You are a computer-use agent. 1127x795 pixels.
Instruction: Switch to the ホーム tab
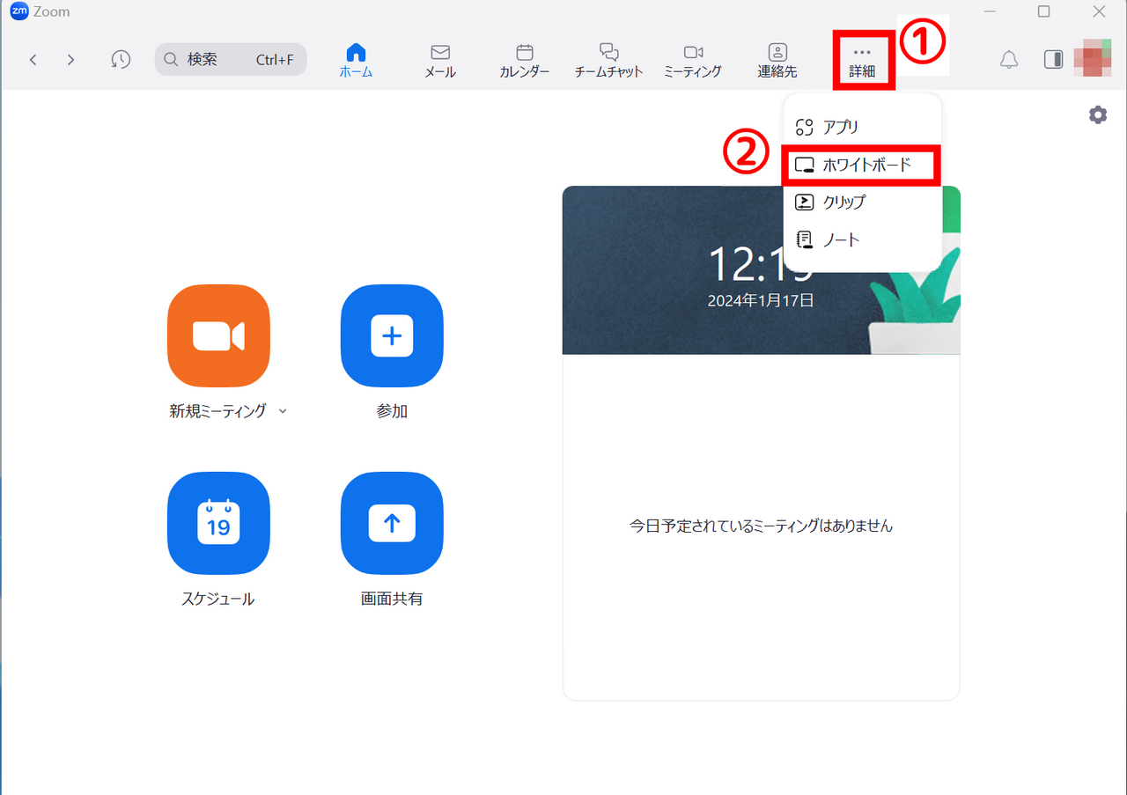pos(357,61)
